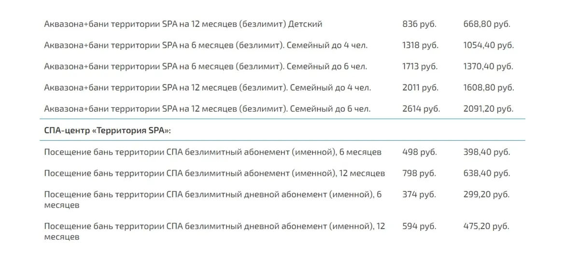The width and height of the screenshot is (565, 258).
Task: Click the 836 руб. price
Action: pyautogui.click(x=420, y=24)
